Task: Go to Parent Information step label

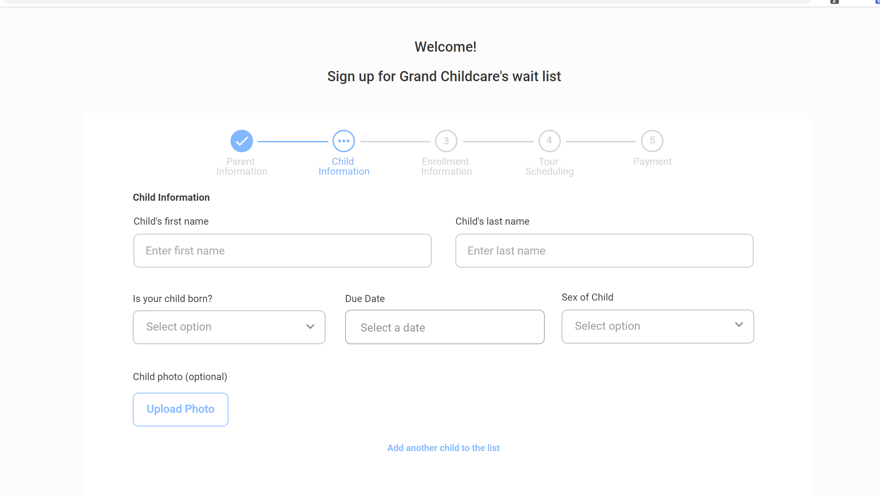Action: (x=241, y=166)
